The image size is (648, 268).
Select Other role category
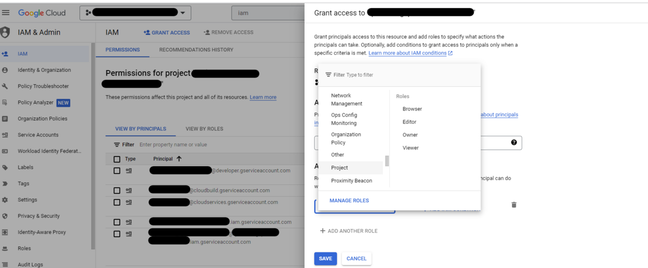(x=350, y=155)
